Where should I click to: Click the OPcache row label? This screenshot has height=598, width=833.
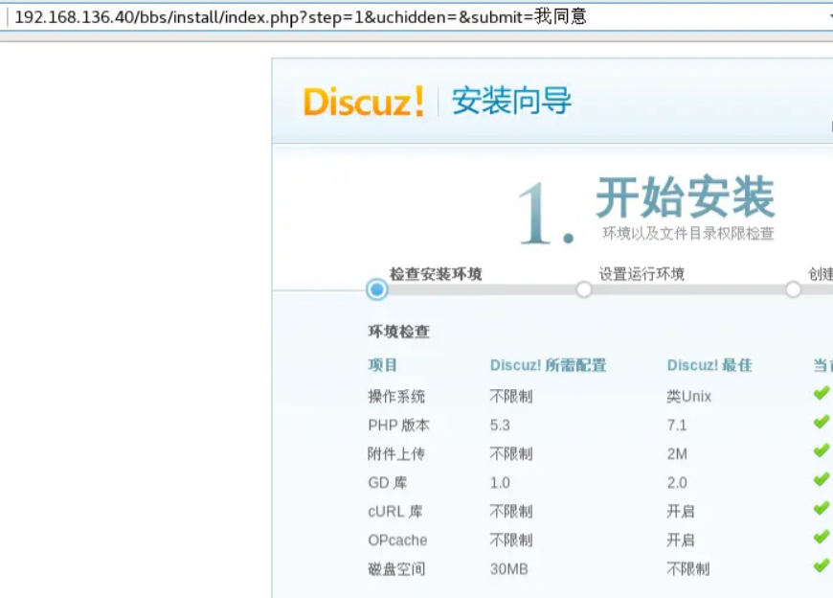397,540
